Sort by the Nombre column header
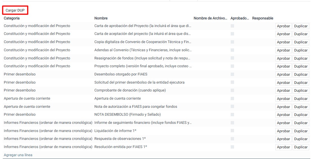The height and width of the screenshot is (159, 312). (x=101, y=18)
